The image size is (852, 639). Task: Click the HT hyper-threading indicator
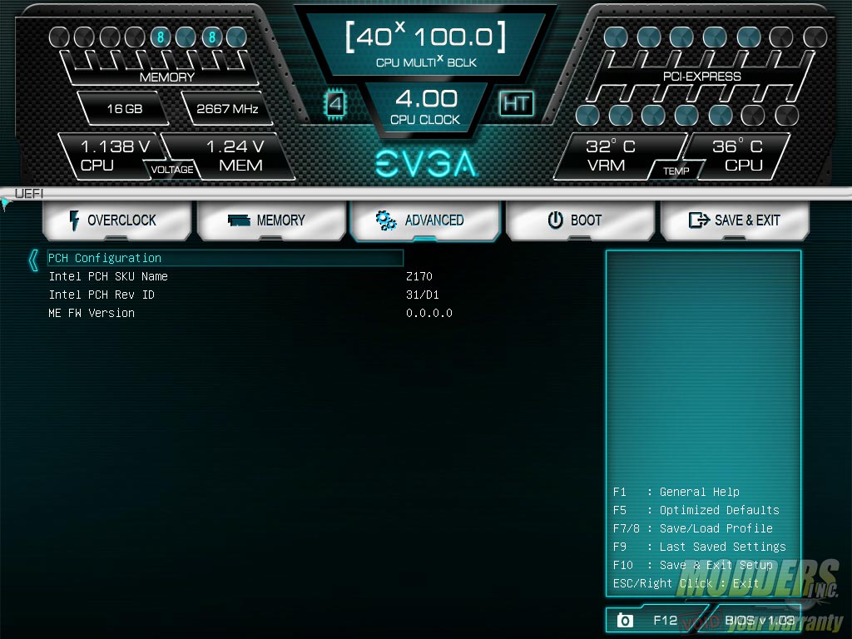516,103
